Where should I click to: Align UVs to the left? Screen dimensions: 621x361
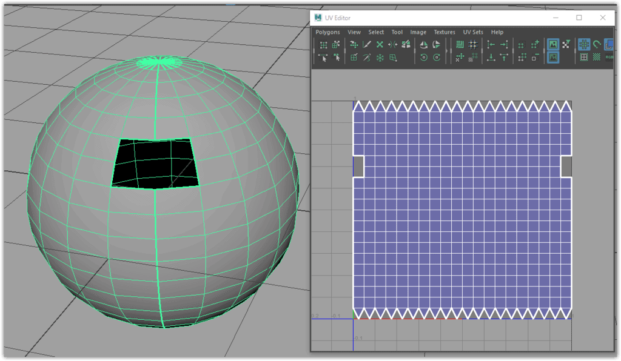click(491, 44)
